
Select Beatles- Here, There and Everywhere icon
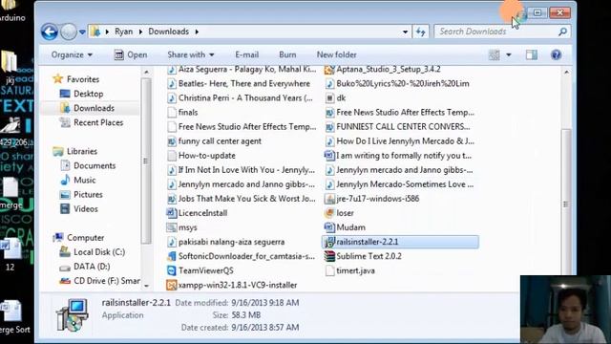tap(172, 84)
